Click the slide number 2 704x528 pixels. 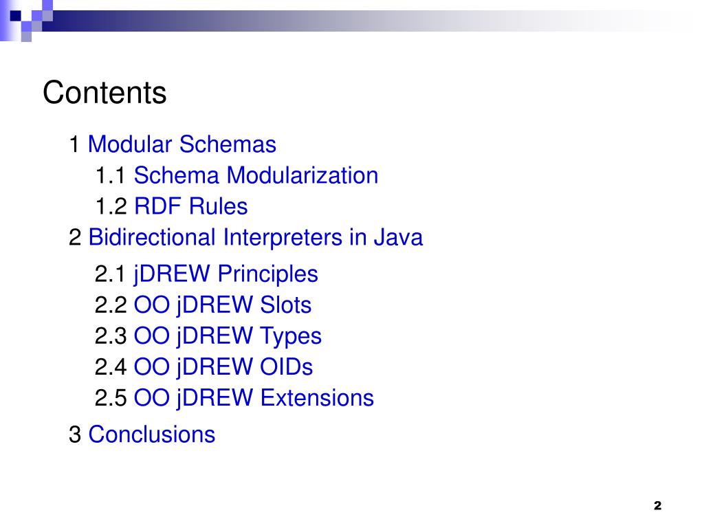pos(658,505)
